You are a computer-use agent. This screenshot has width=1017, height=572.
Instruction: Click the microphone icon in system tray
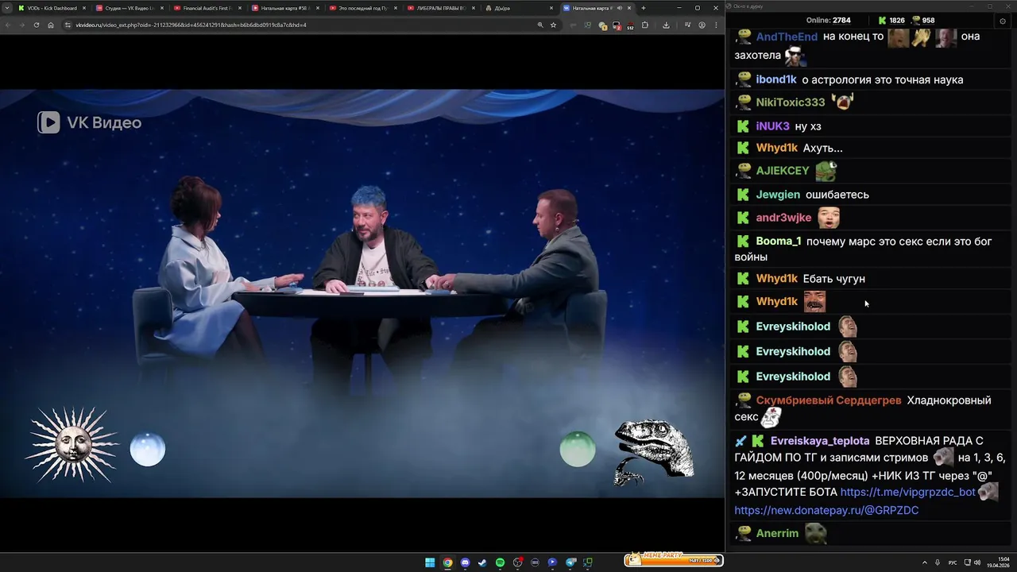point(938,562)
